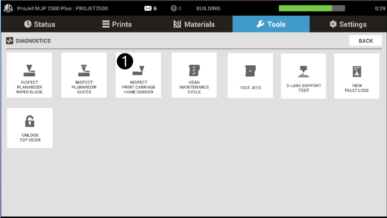The image size is (387, 218).
Task: Start the Head Maintenance Cycle
Action: click(x=194, y=75)
